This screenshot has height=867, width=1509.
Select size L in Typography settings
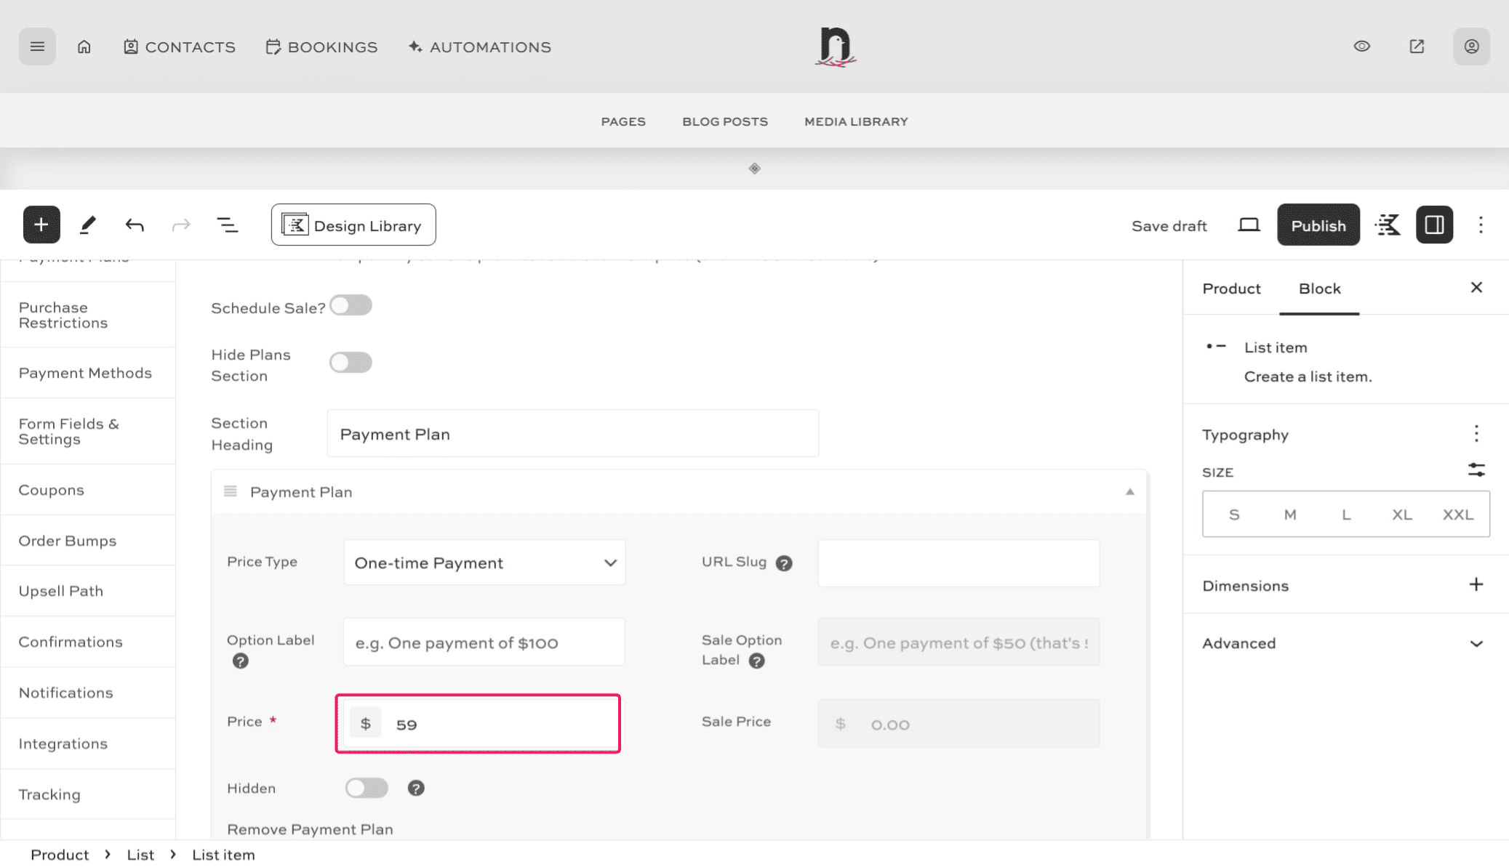click(x=1346, y=514)
